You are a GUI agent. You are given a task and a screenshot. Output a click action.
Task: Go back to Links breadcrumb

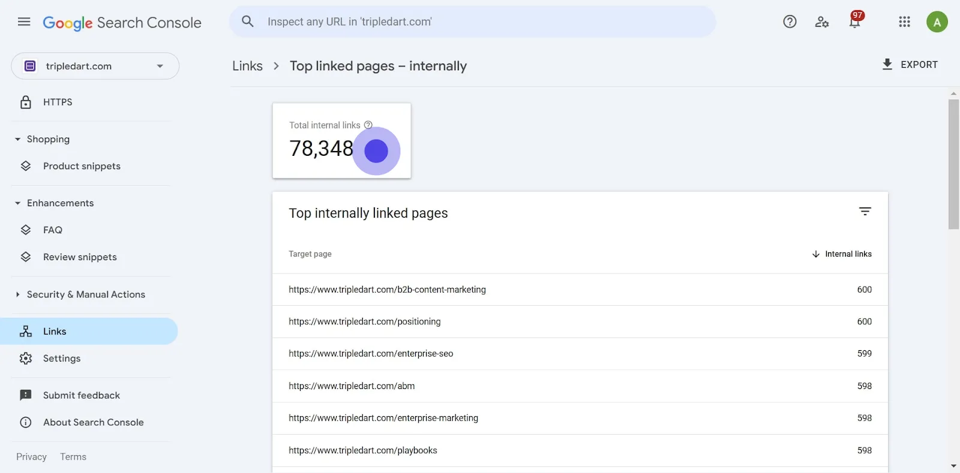click(x=247, y=66)
